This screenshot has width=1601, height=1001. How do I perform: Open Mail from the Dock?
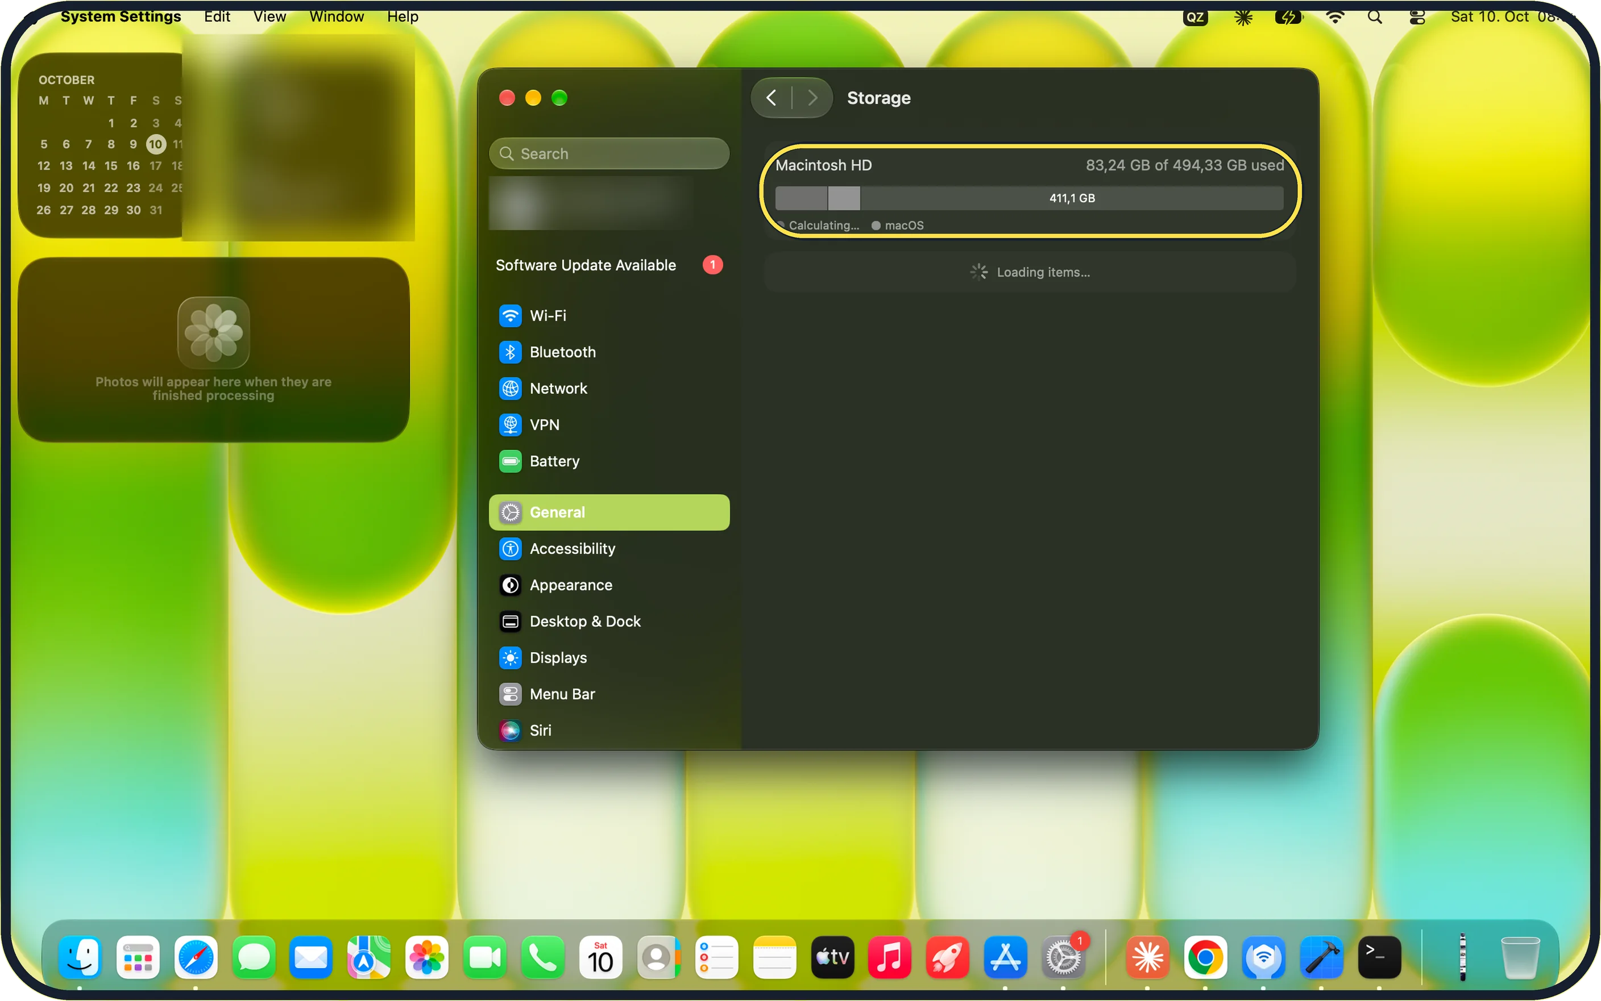(312, 957)
